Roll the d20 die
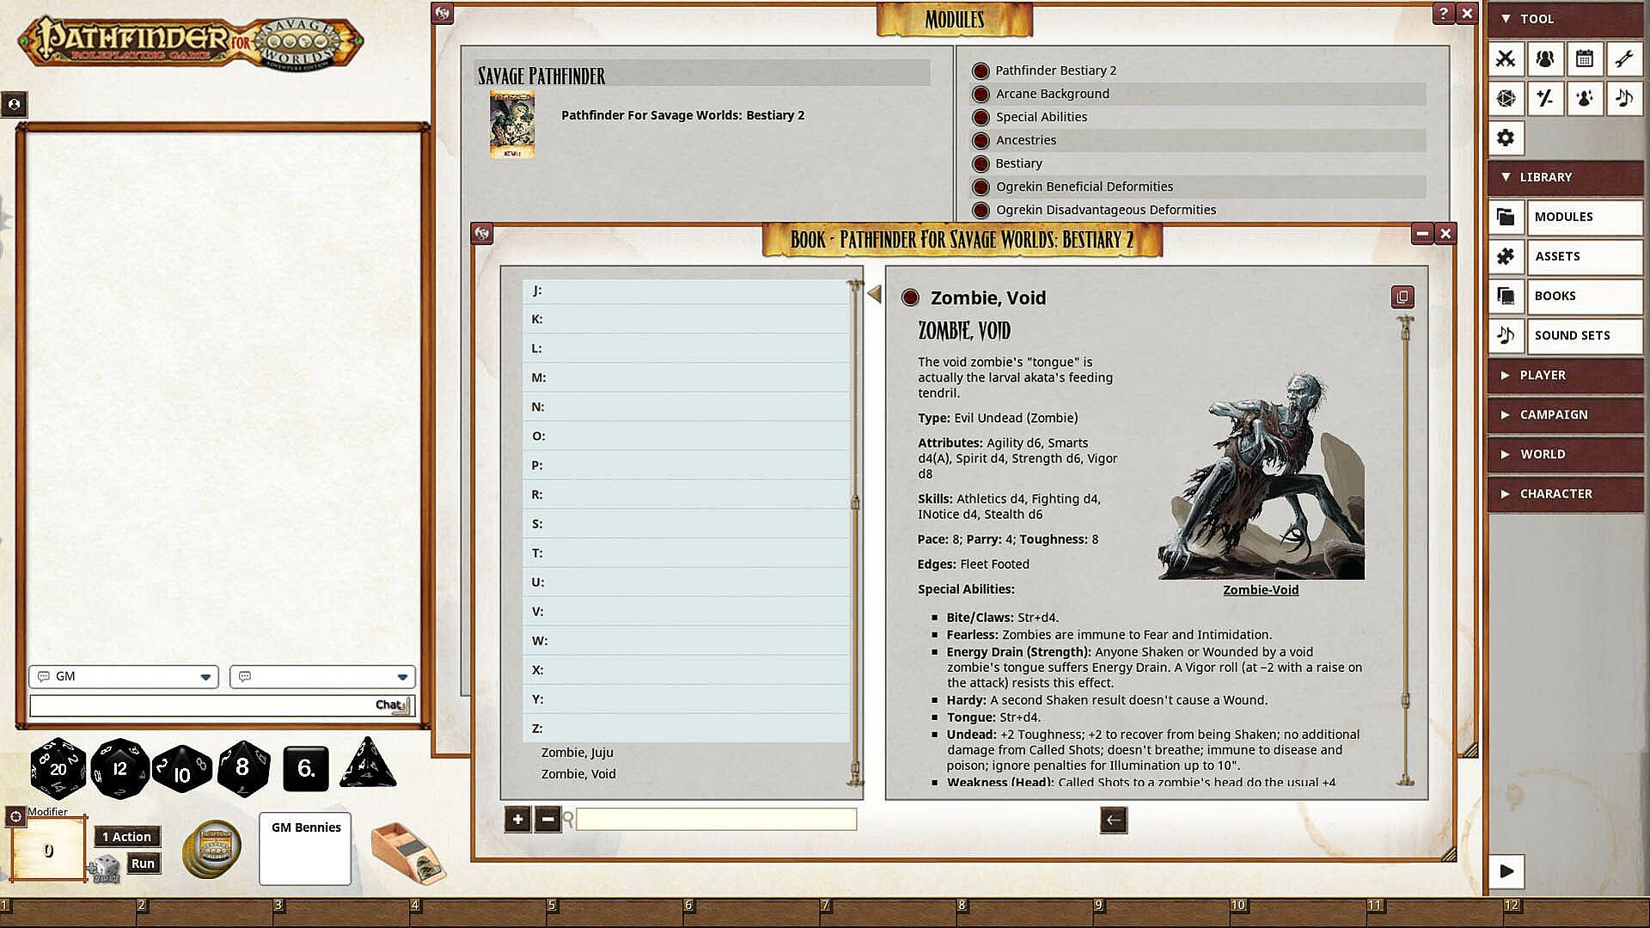 (58, 768)
